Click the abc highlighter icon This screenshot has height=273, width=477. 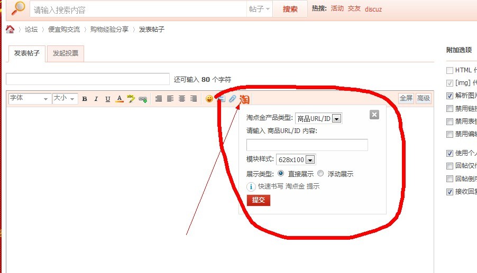[131, 98]
